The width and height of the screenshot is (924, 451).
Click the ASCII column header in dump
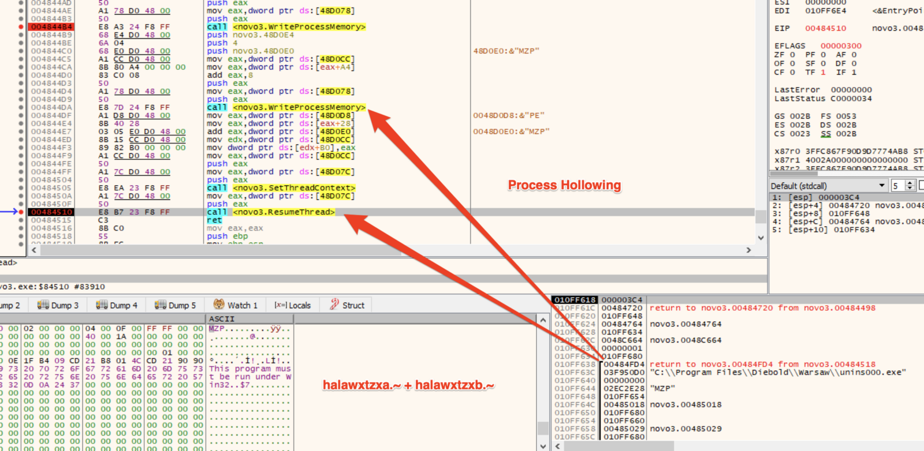coord(222,319)
